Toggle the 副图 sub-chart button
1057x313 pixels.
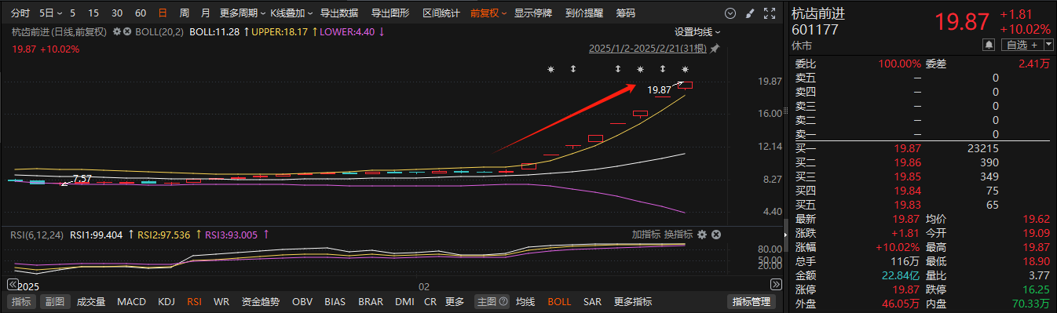pyautogui.click(x=54, y=301)
